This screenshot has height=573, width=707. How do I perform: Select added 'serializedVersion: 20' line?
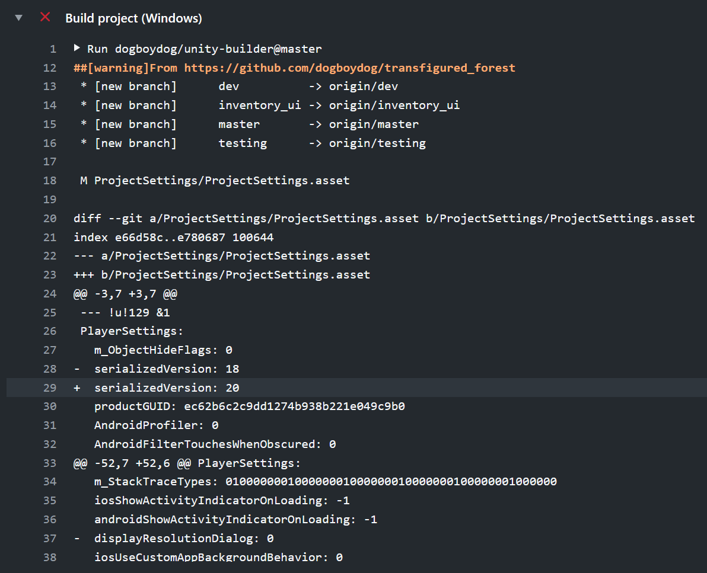click(x=157, y=388)
